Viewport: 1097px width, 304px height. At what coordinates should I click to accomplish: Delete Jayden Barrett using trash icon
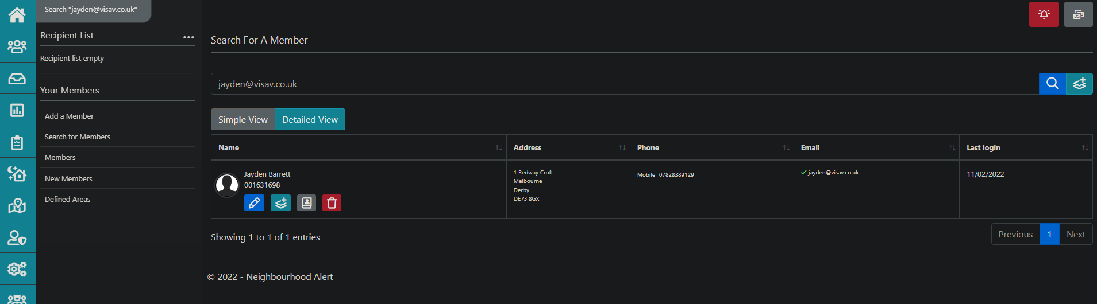332,202
